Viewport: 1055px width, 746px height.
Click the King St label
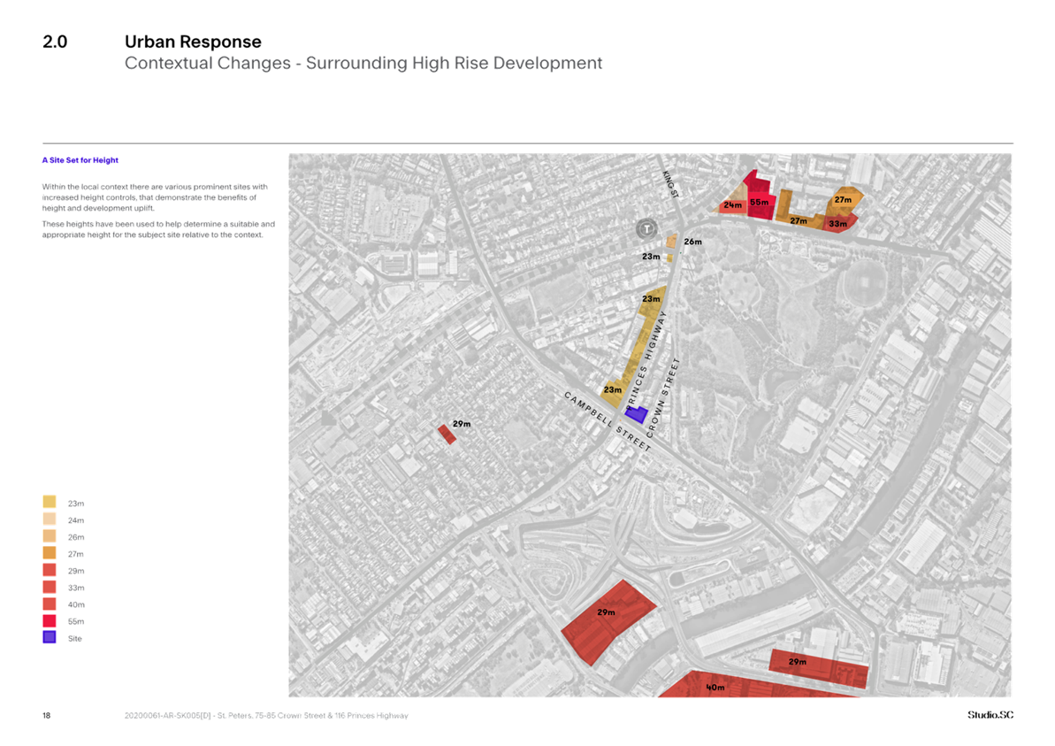coord(669,184)
